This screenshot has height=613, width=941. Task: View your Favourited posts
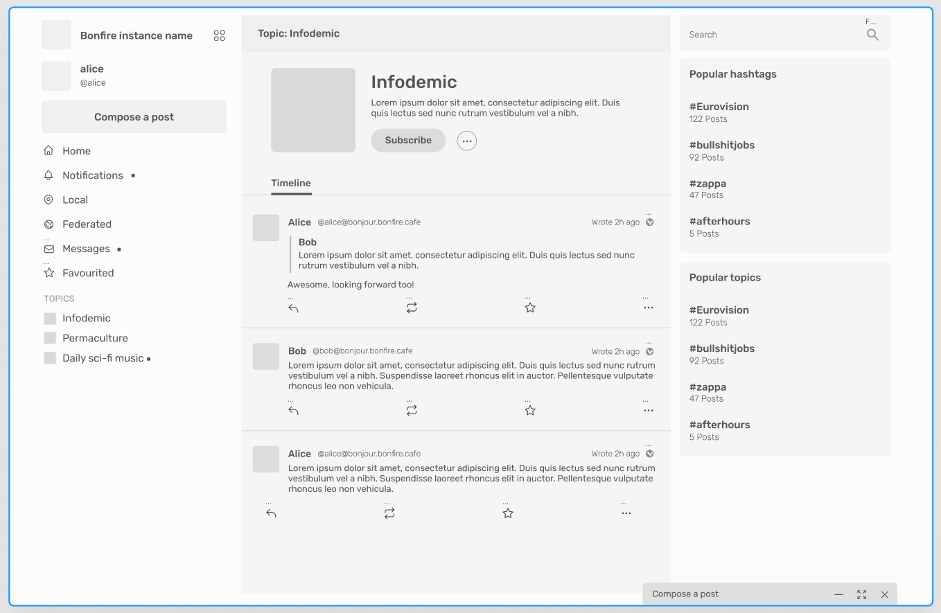pos(88,272)
